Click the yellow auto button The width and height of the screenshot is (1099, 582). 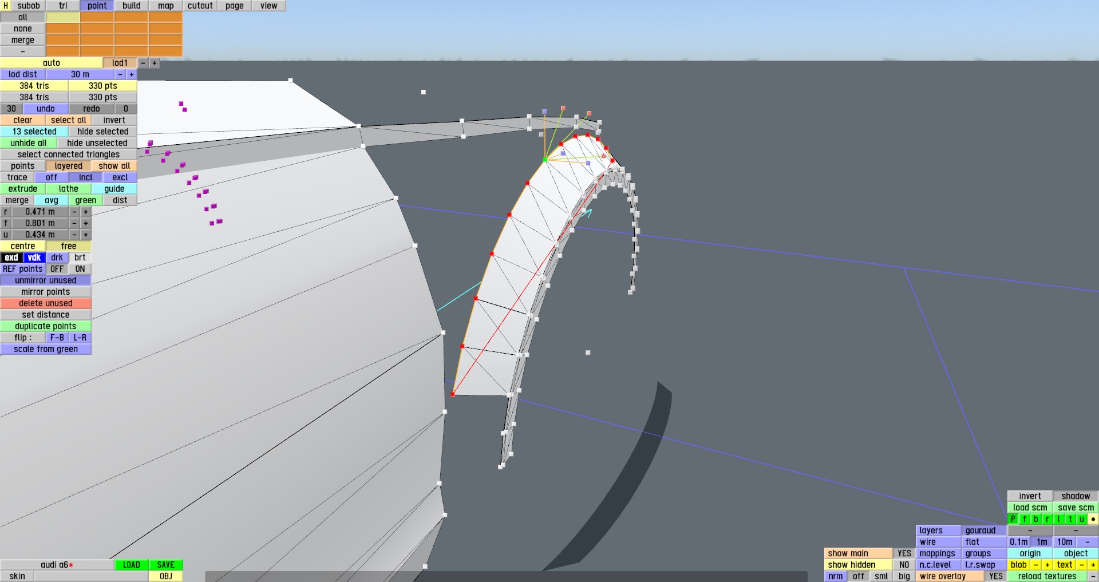tap(52, 63)
